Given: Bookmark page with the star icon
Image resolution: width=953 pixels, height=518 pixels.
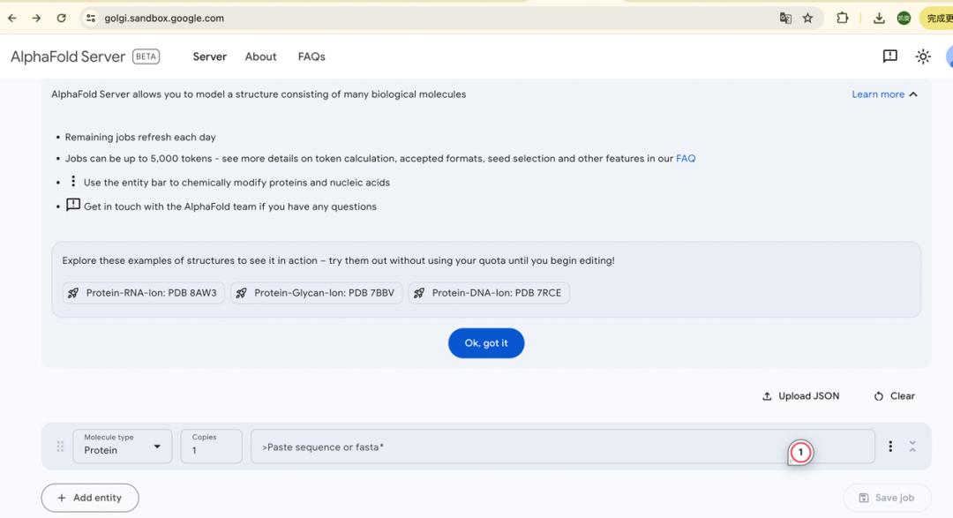Looking at the screenshot, I should click(807, 18).
